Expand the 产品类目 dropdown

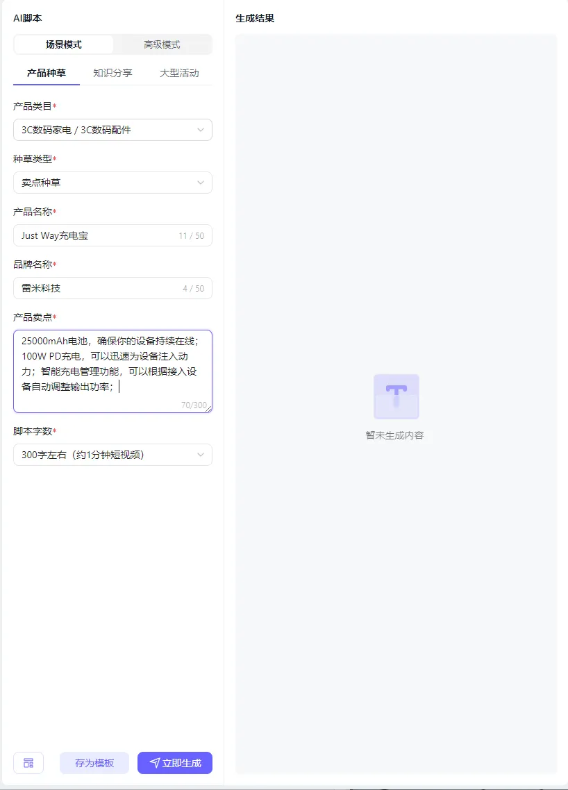coord(112,130)
